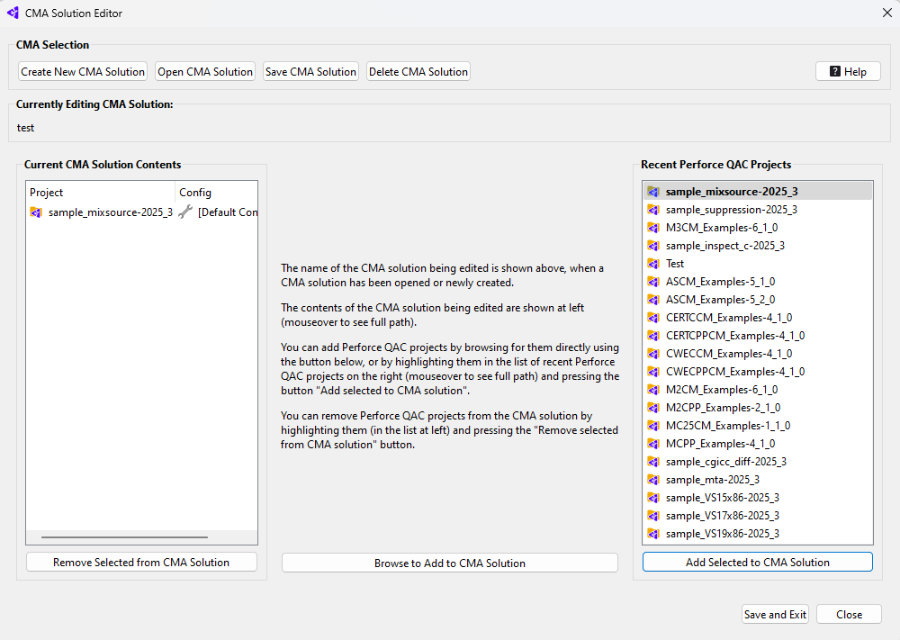This screenshot has height=640, width=900.
Task: Click the project icon beside ASCM_Examples-5_1_0
Action: pos(653,282)
